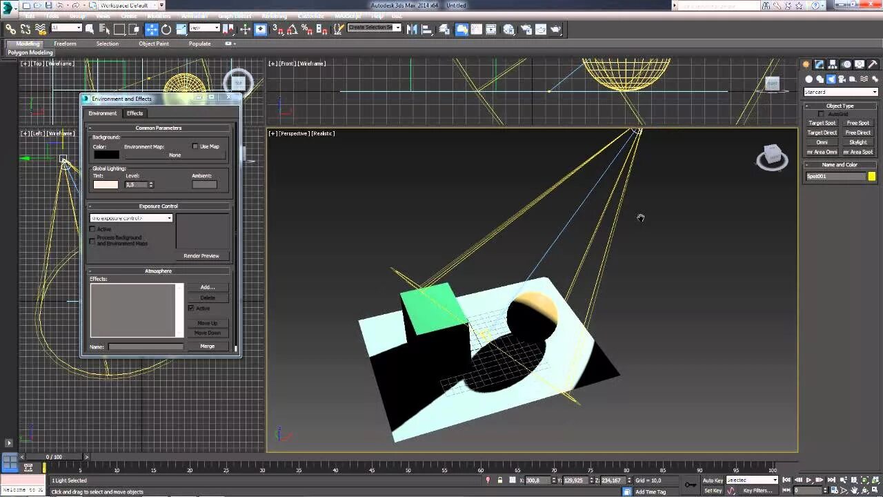This screenshot has height=497, width=883.
Task: Switch to the Effects tab
Action: pyautogui.click(x=135, y=113)
